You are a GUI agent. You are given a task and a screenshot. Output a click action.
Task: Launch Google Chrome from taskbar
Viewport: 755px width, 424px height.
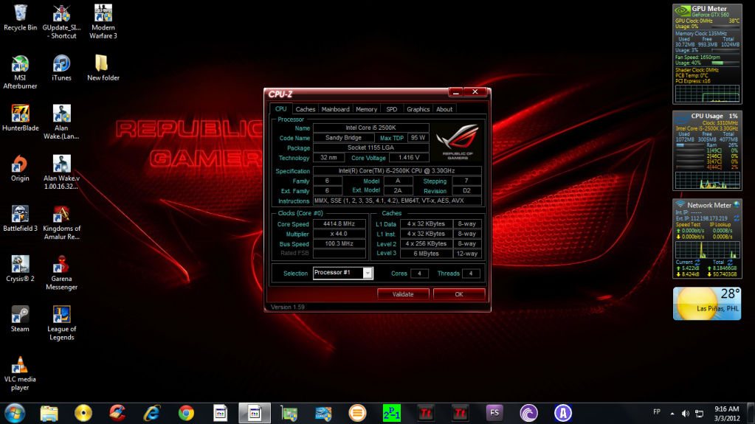click(x=186, y=413)
